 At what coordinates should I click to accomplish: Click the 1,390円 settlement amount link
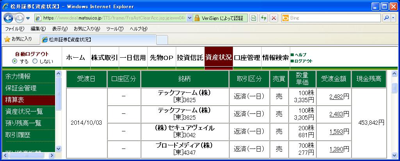[336, 149]
